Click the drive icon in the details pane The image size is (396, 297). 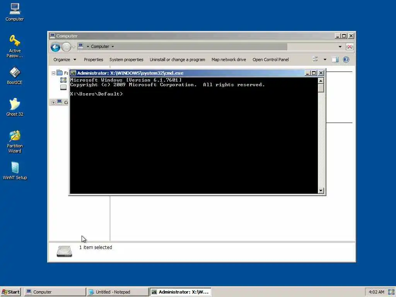(65, 251)
